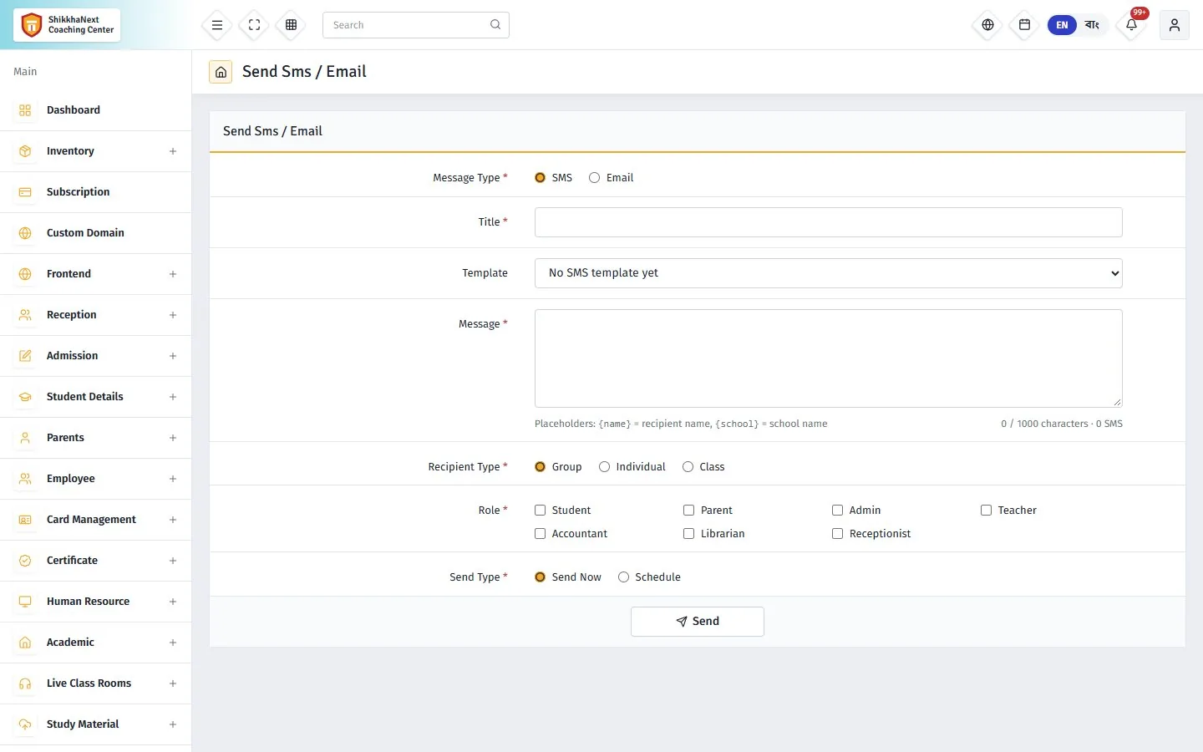
Task: Click the ShikkhaNext Coaching Center logo
Action: (67, 25)
